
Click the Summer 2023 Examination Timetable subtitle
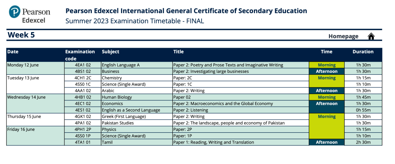[135, 21]
